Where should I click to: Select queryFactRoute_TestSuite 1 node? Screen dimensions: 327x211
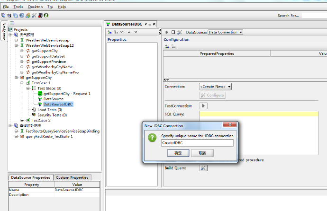49,137
